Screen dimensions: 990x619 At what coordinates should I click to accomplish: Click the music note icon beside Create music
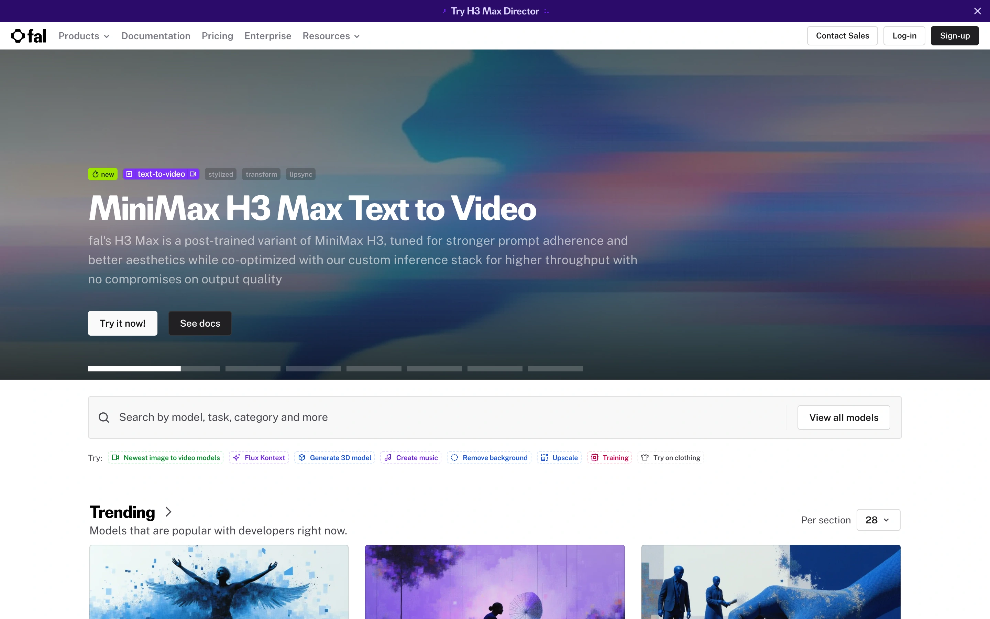coord(388,457)
